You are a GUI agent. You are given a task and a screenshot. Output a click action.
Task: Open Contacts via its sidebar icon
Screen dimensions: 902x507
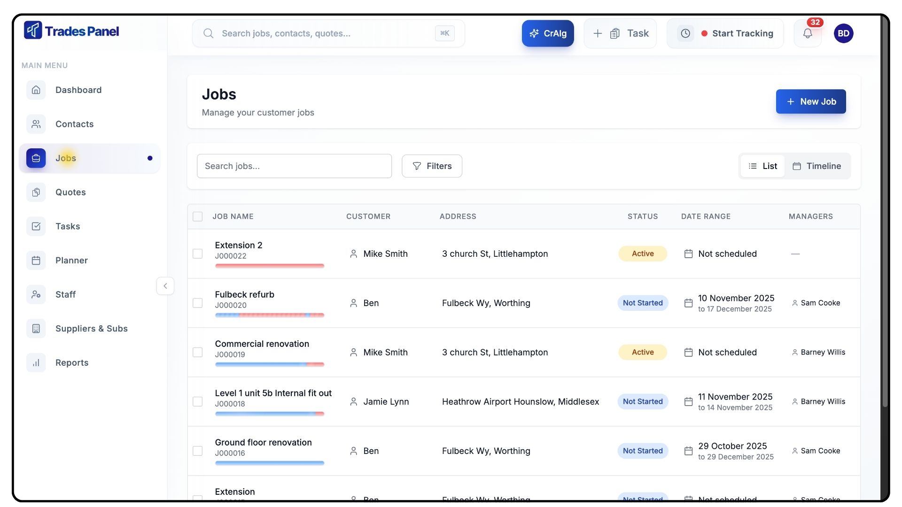(x=36, y=124)
